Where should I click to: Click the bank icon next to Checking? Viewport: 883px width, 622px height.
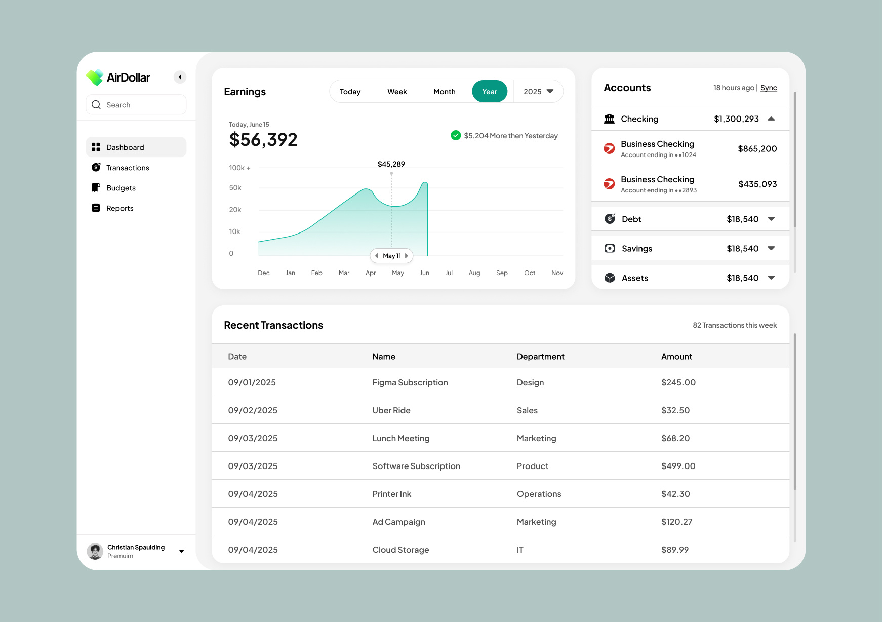pyautogui.click(x=609, y=118)
